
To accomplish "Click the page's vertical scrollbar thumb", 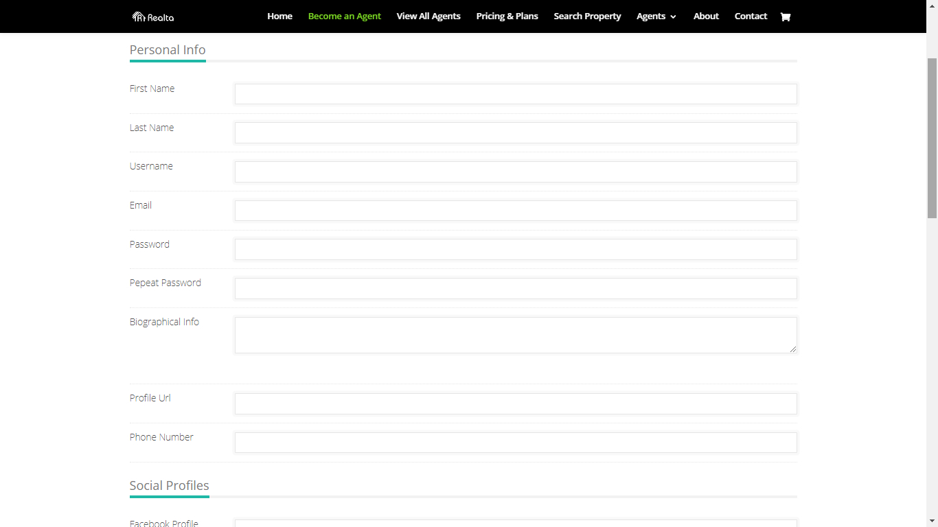I will 932,137.
